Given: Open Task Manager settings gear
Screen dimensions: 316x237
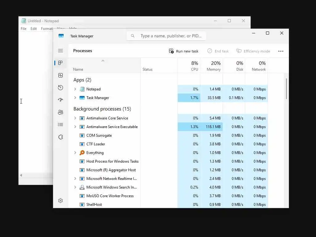Looking at the screenshot, I should pyautogui.click(x=60, y=201).
